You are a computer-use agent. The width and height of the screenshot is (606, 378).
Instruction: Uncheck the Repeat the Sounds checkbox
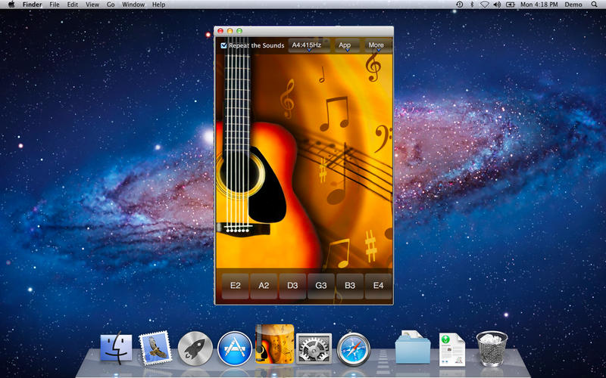click(224, 45)
